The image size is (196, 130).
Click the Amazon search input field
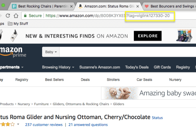point(127,52)
